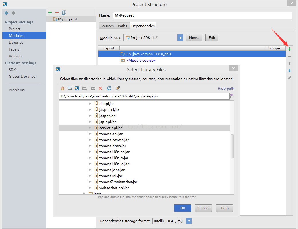This screenshot has width=298, height=229.
Task: Click the New... SDK button
Action: pos(194,38)
